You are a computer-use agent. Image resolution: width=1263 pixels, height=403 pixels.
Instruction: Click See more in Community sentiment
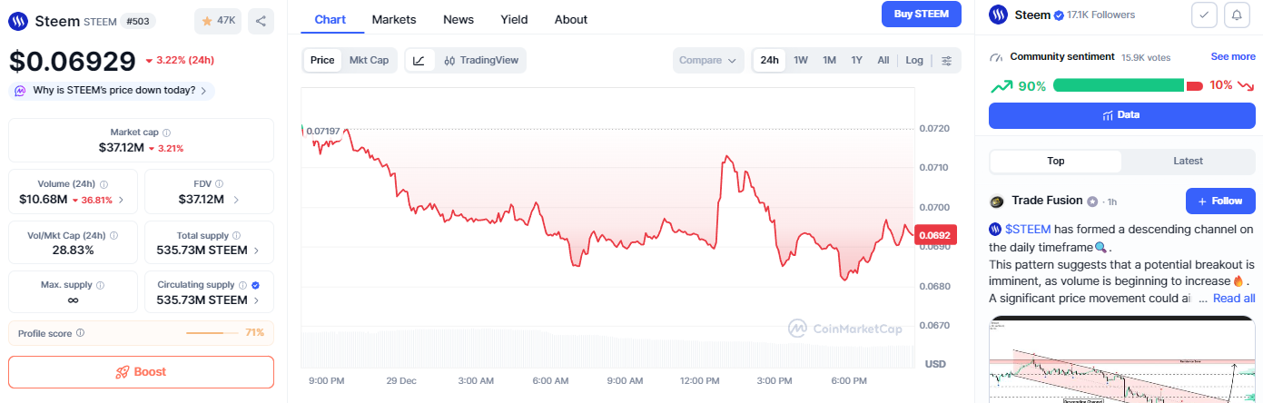coord(1233,56)
